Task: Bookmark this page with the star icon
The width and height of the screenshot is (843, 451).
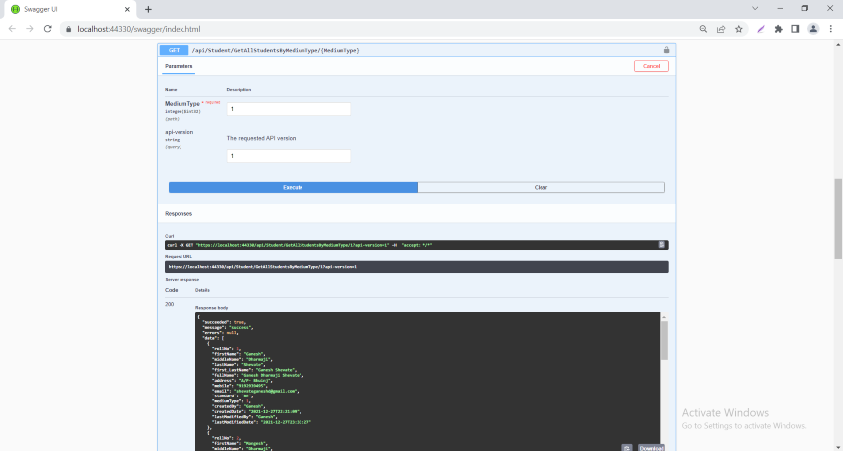Action: tap(739, 29)
